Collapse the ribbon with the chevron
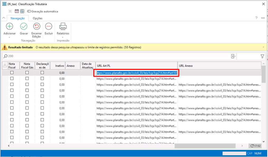 pyautogui.click(x=4, y=18)
